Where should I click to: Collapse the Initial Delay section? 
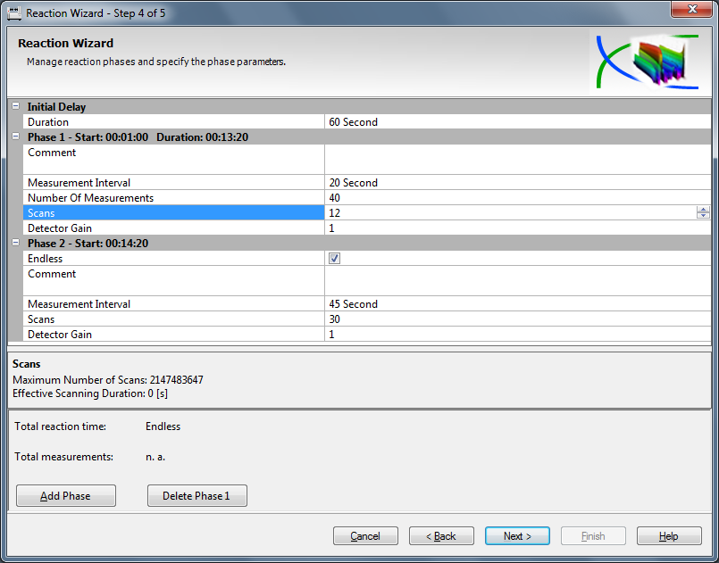pyautogui.click(x=15, y=107)
